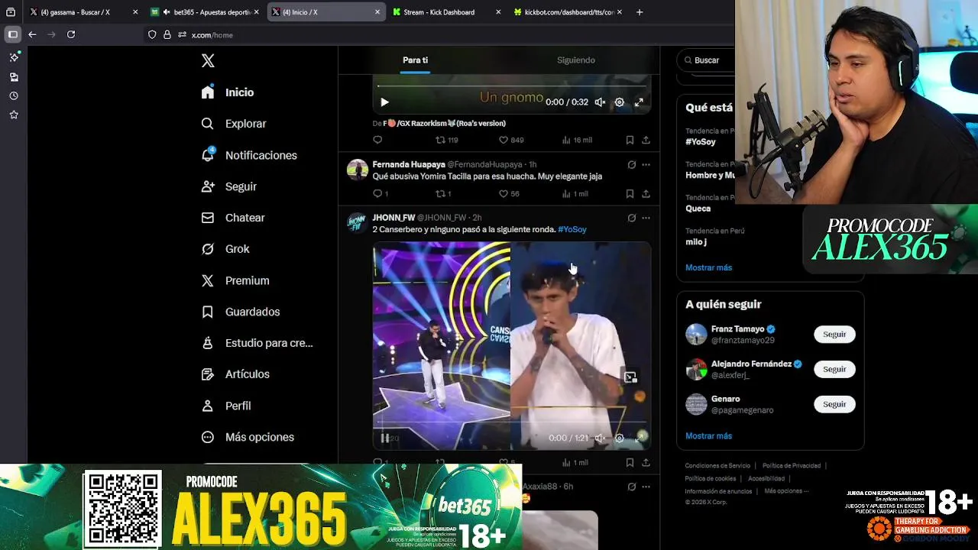Open Grok from sidebar

tap(225, 249)
